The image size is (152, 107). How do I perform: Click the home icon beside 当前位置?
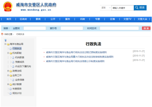tap(2, 34)
